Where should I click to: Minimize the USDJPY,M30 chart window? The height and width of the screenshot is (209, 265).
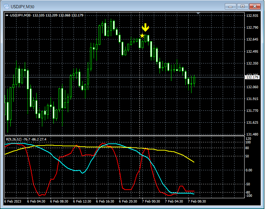pyautogui.click(x=230, y=6)
